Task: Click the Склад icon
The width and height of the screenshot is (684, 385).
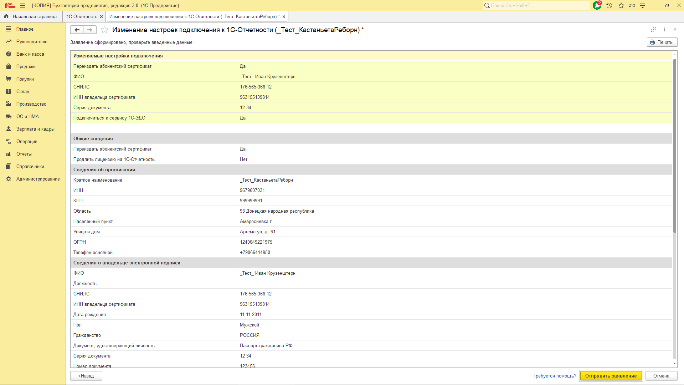Action: tap(9, 91)
